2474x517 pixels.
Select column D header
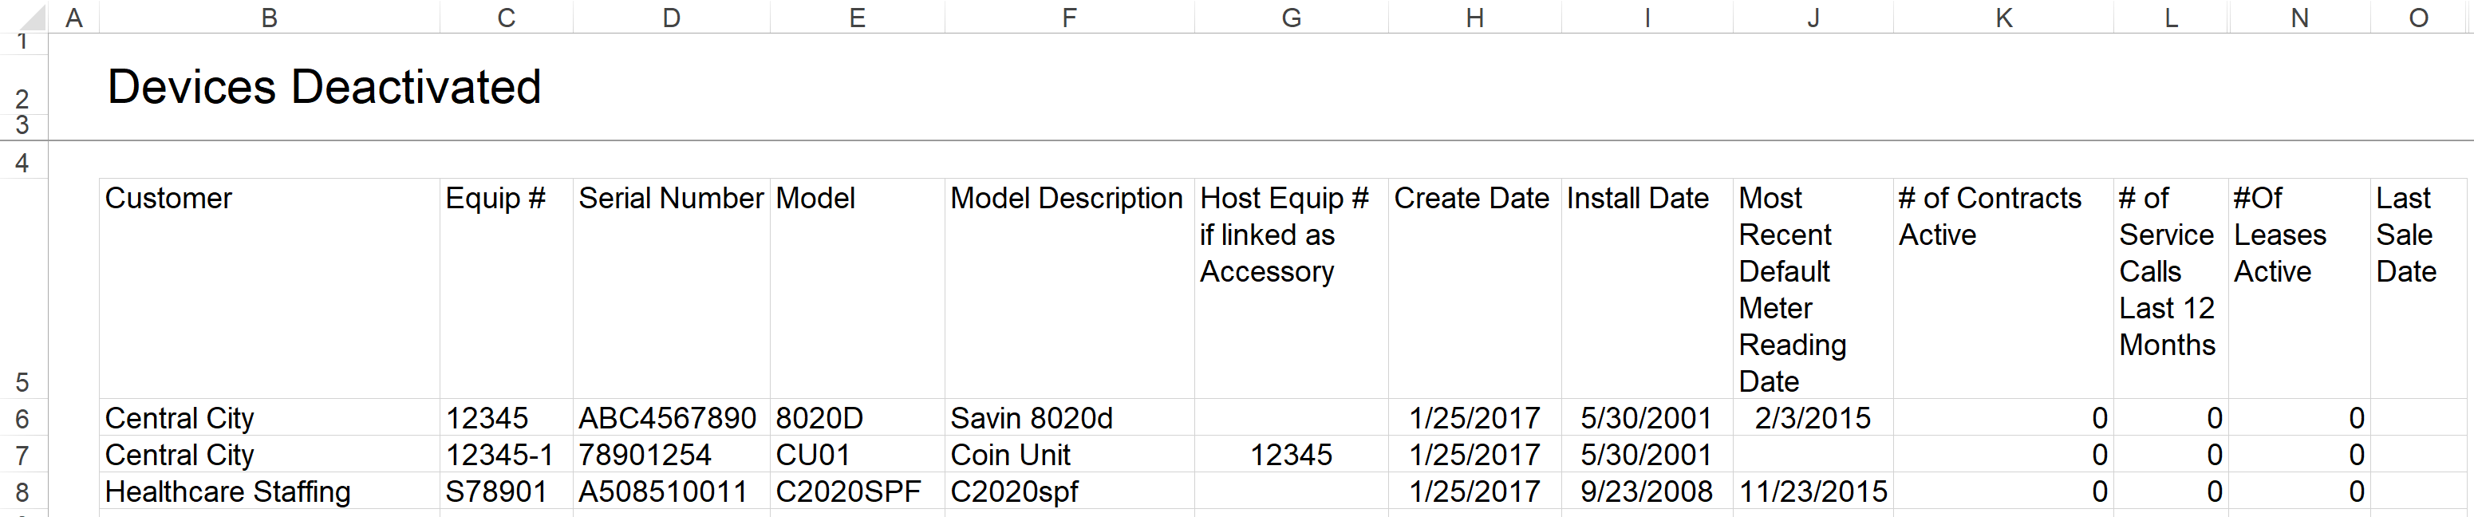tap(671, 18)
